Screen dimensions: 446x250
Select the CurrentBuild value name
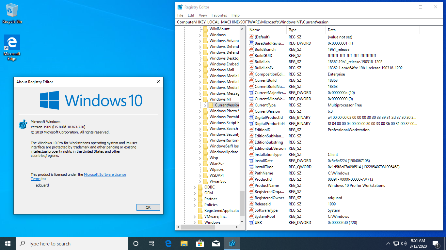pyautogui.click(x=265, y=80)
